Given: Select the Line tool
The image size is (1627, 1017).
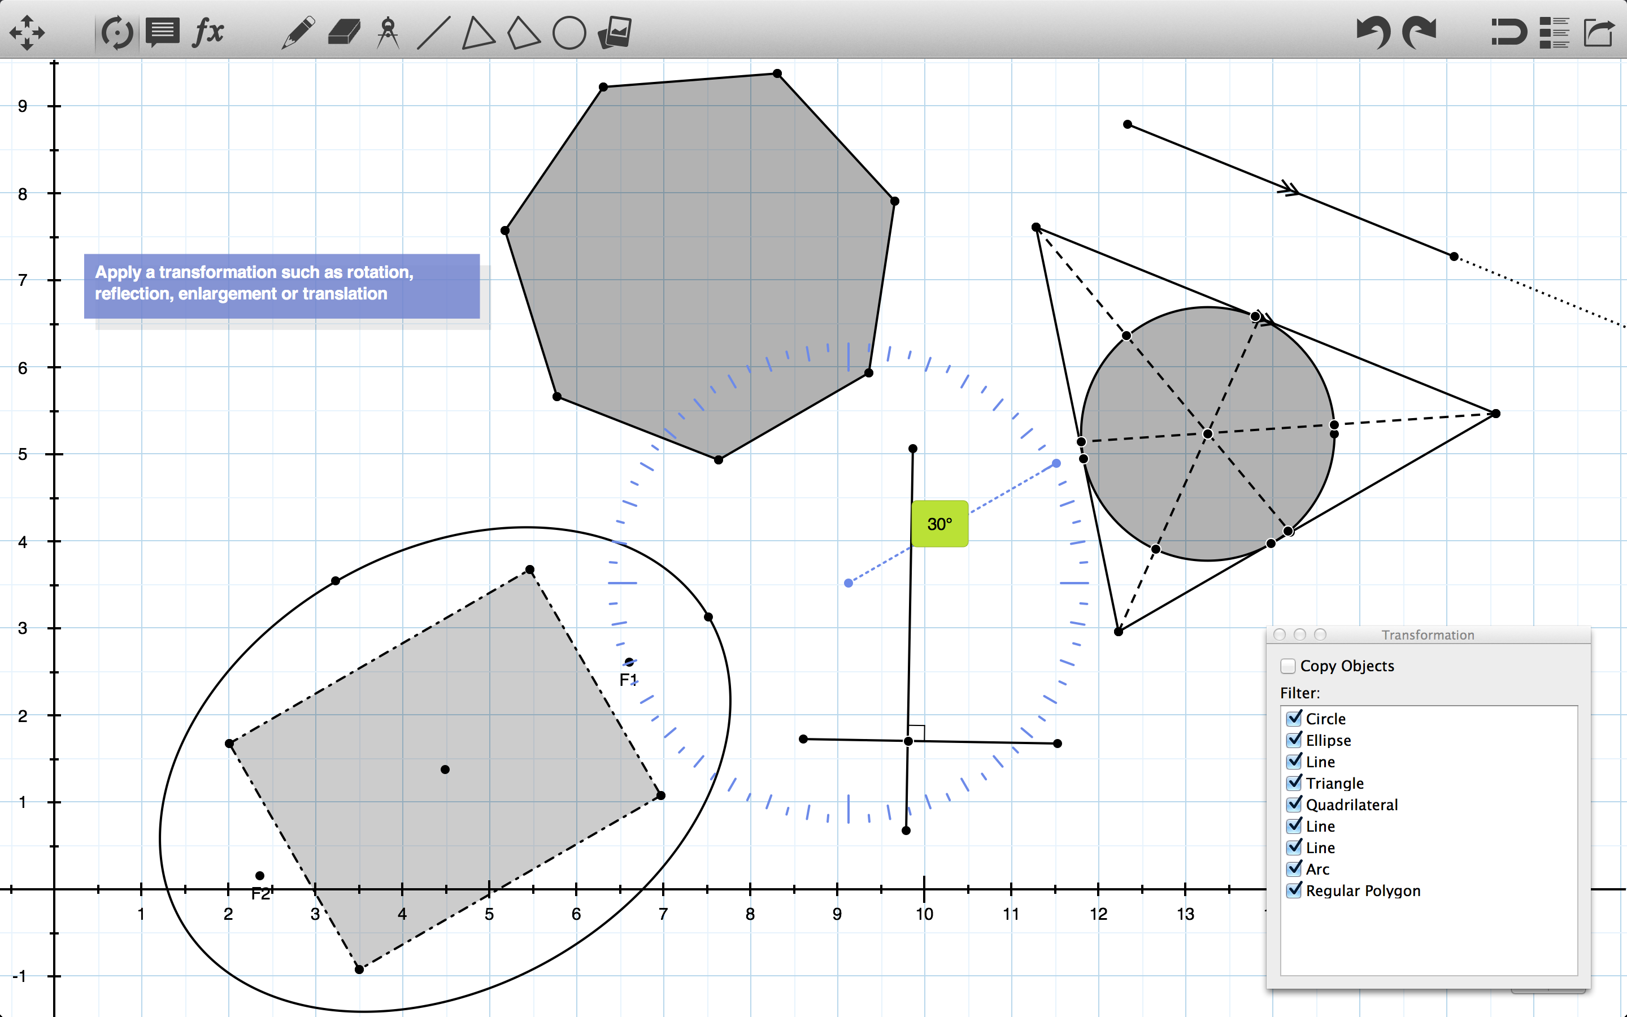Looking at the screenshot, I should click(x=434, y=32).
